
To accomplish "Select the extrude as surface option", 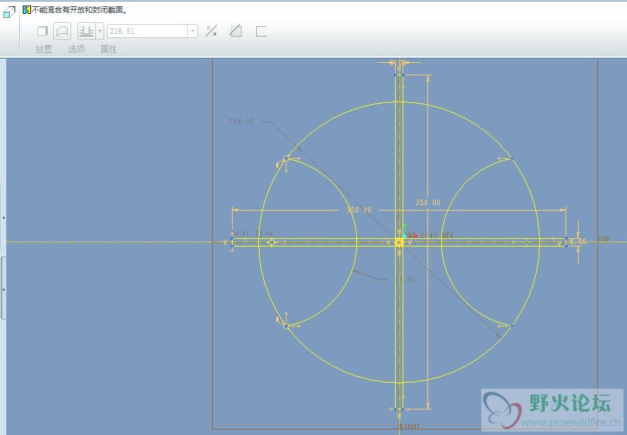I will 62,31.
